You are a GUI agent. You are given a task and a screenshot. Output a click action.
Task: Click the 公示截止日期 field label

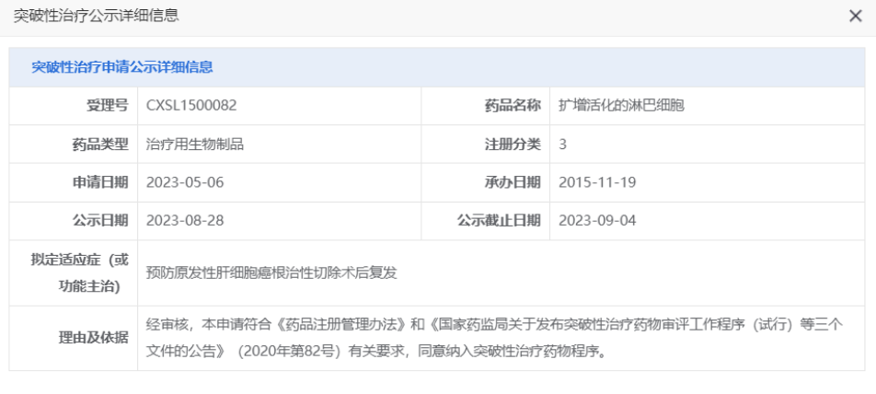click(499, 221)
